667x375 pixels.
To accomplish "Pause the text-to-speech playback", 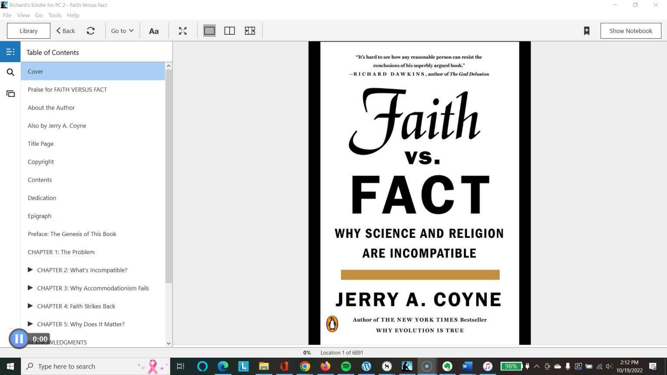I will (19, 339).
